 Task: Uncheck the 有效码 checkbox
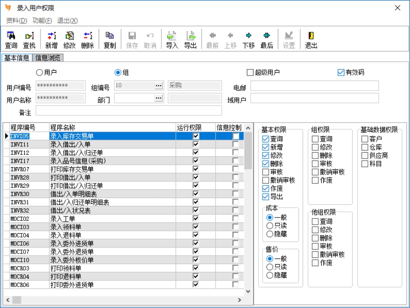coord(341,73)
